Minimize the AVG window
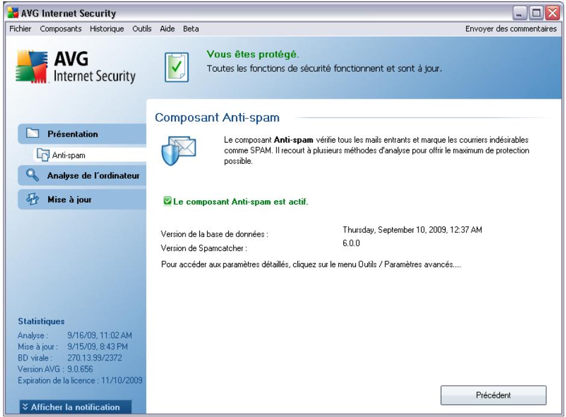The width and height of the screenshot is (566, 417). coord(520,13)
